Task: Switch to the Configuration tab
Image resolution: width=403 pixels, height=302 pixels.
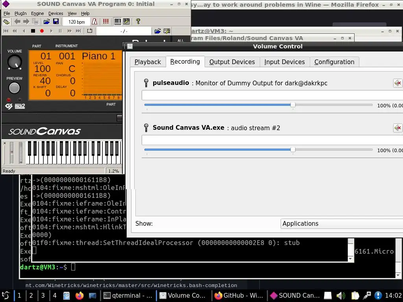Action: 335,62
